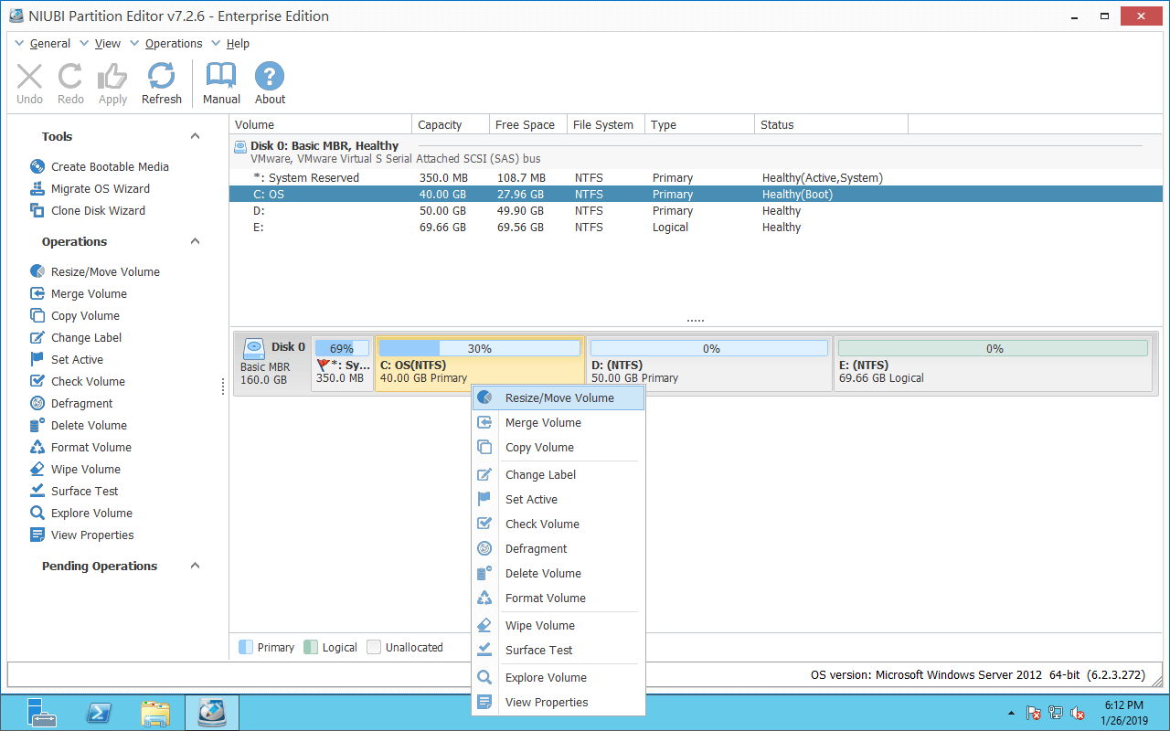The image size is (1170, 731).
Task: Open Migrate OS Wizard in sidebar
Action: point(100,188)
